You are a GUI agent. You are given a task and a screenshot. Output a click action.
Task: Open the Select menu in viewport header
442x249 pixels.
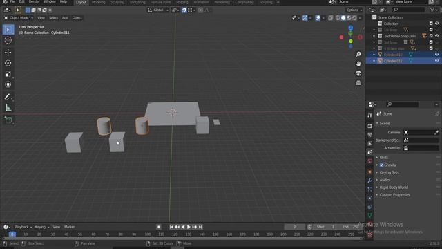[x=53, y=18]
